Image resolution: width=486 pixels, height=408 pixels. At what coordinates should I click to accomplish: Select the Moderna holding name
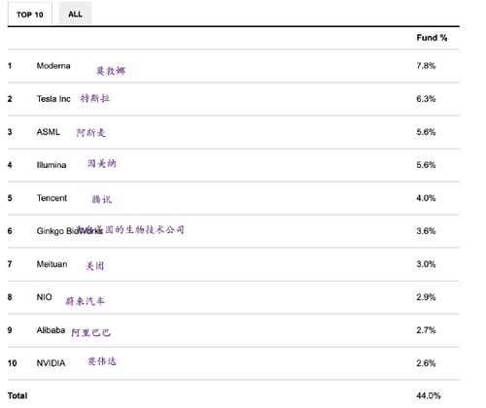(x=53, y=66)
